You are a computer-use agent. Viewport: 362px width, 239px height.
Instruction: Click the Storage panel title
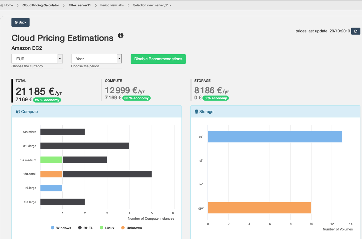[x=206, y=112]
